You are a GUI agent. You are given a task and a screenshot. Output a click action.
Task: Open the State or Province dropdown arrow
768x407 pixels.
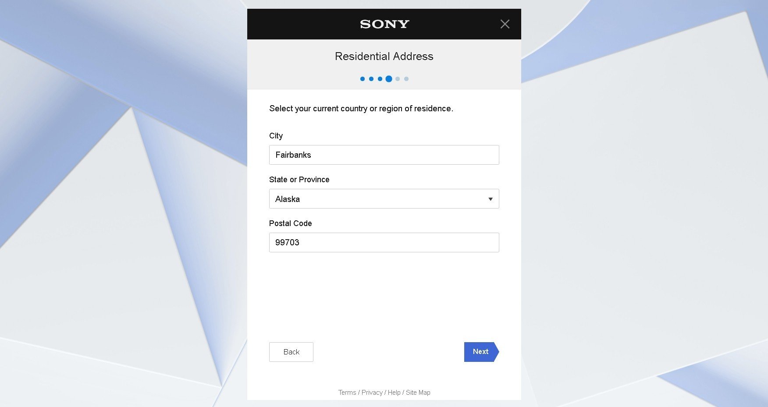point(491,199)
